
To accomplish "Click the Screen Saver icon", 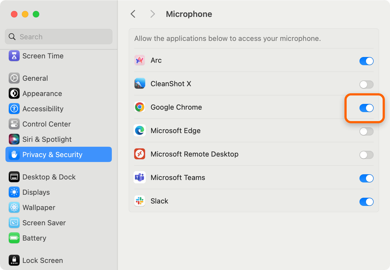I will tap(14, 223).
